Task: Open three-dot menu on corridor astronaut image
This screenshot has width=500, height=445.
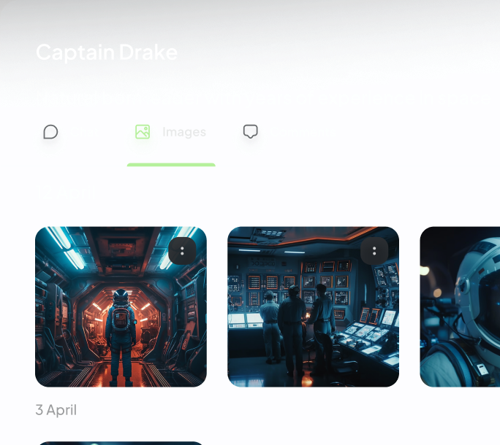Action: pyautogui.click(x=182, y=251)
